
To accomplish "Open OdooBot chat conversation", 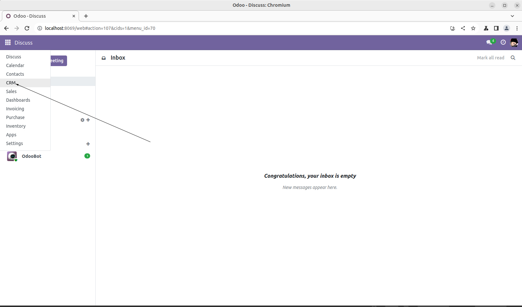I will pos(31,156).
